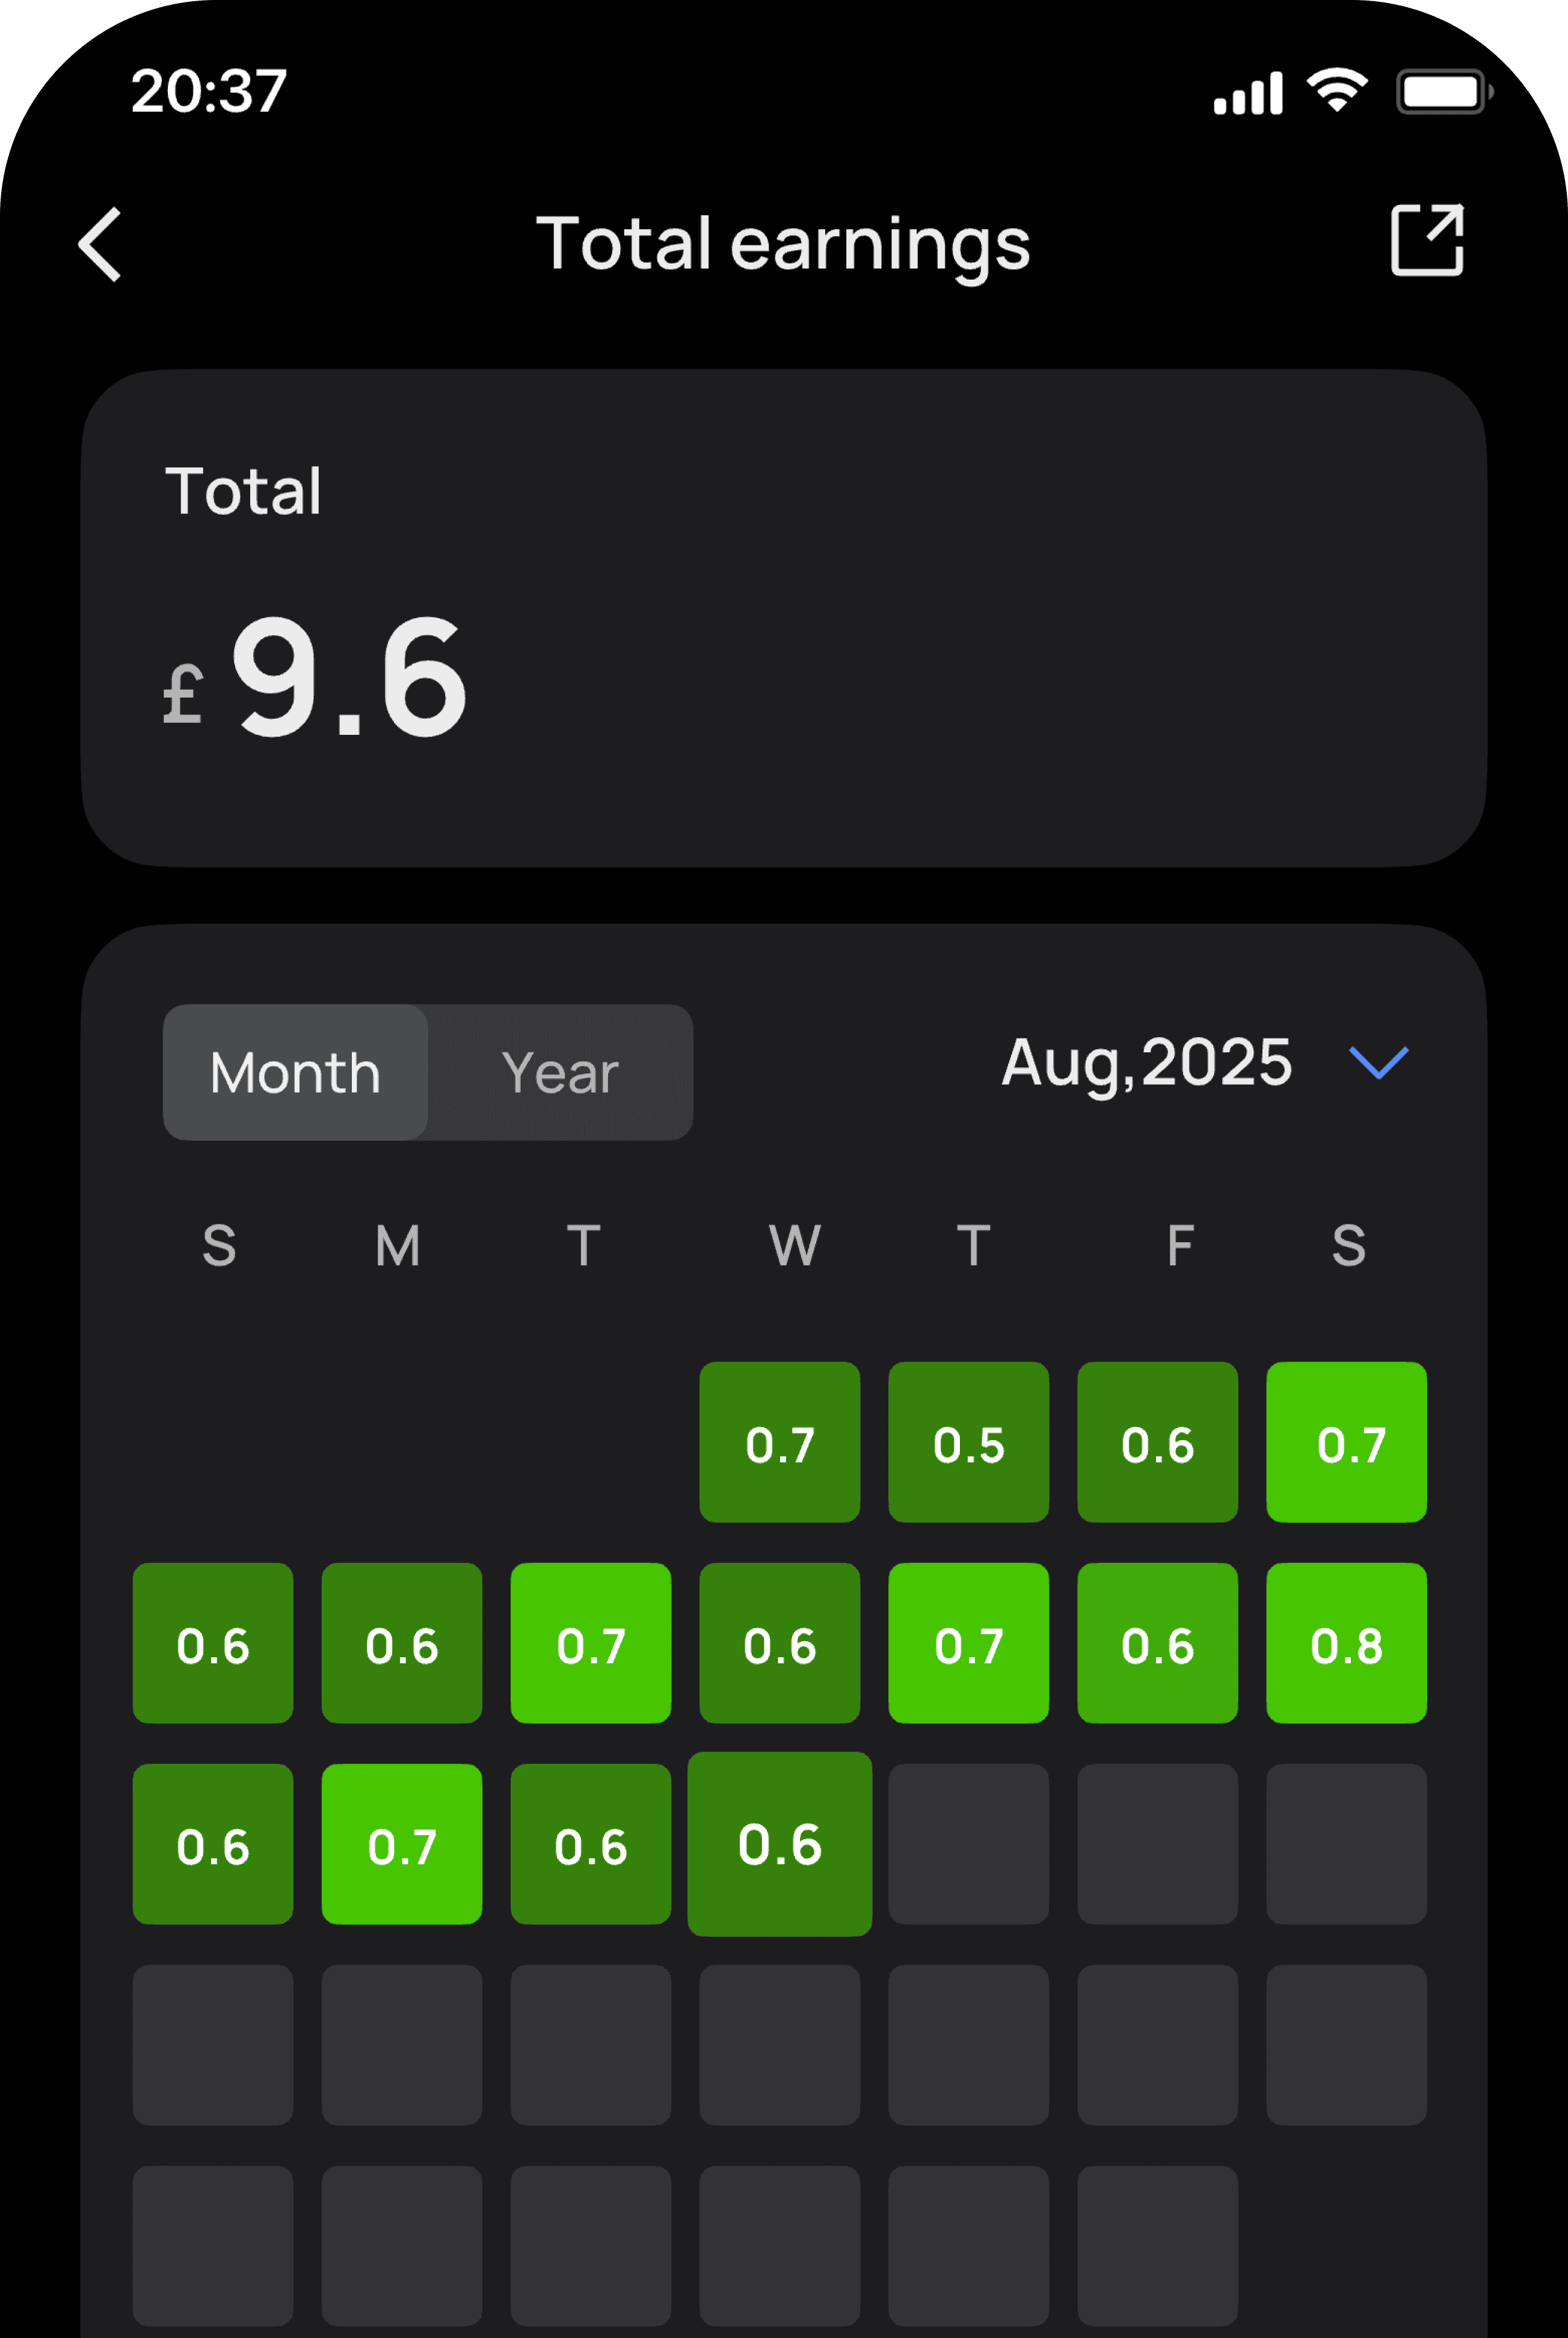This screenshot has height=2338, width=1568.
Task: Tap the enlarged highlighted 0.6 day cell
Action: 779,1844
